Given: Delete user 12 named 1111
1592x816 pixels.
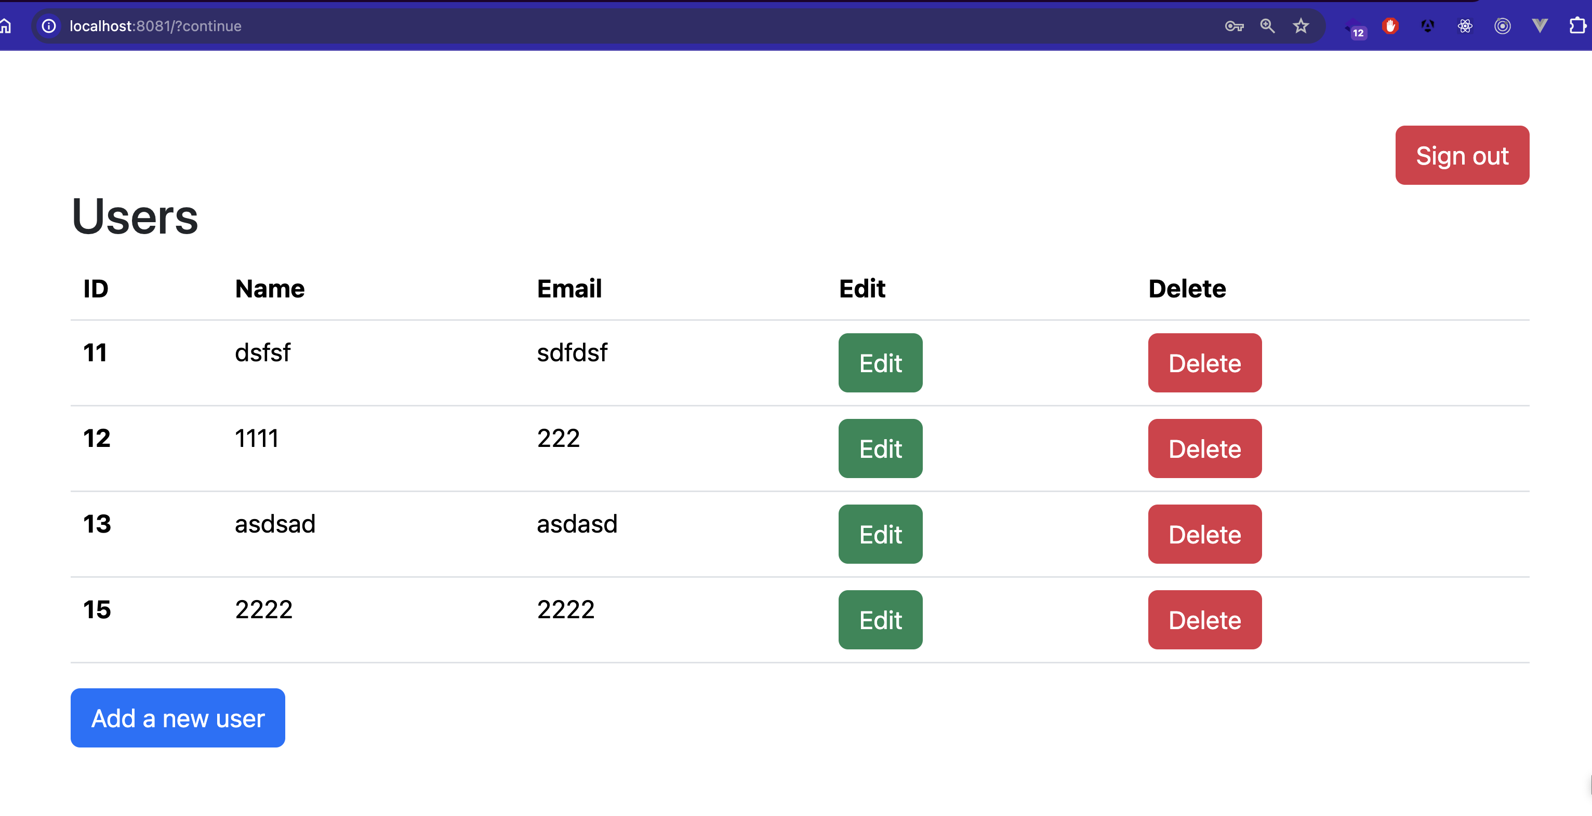Looking at the screenshot, I should point(1204,448).
